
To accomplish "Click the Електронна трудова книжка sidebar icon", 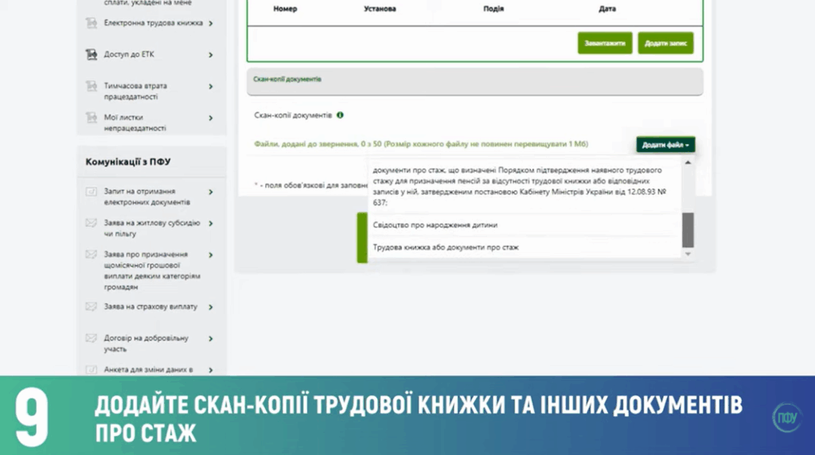I will tap(91, 23).
